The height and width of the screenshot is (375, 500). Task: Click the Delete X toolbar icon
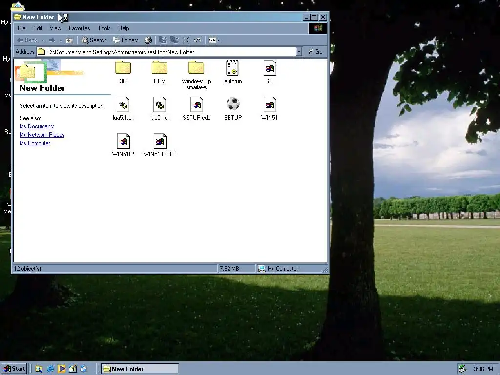click(186, 40)
